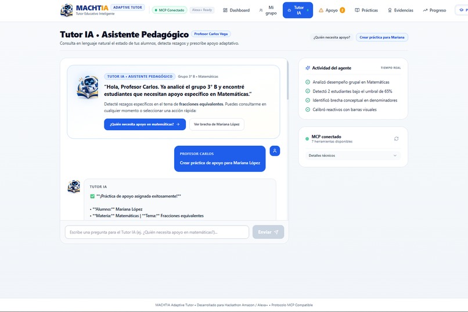The image size is (468, 312).
Task: Expand the Detalles técnicos dropdown
Action: pyautogui.click(x=353, y=156)
